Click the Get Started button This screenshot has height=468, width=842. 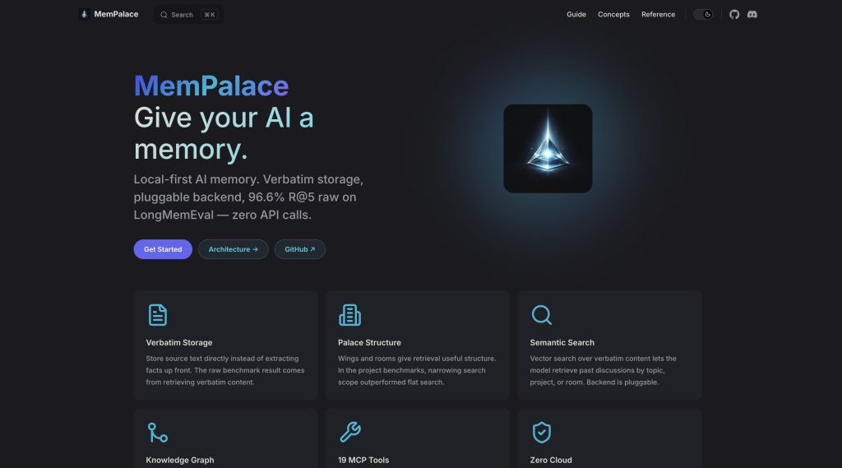[x=163, y=249]
